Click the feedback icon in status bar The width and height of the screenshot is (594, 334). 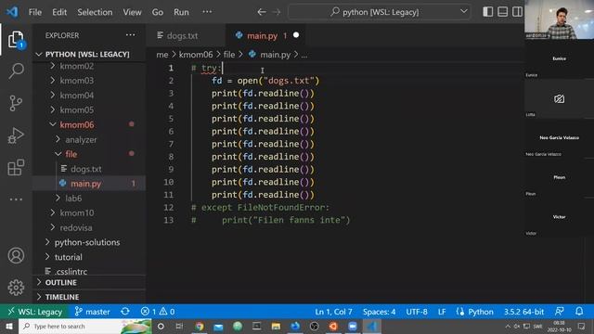(x=560, y=312)
